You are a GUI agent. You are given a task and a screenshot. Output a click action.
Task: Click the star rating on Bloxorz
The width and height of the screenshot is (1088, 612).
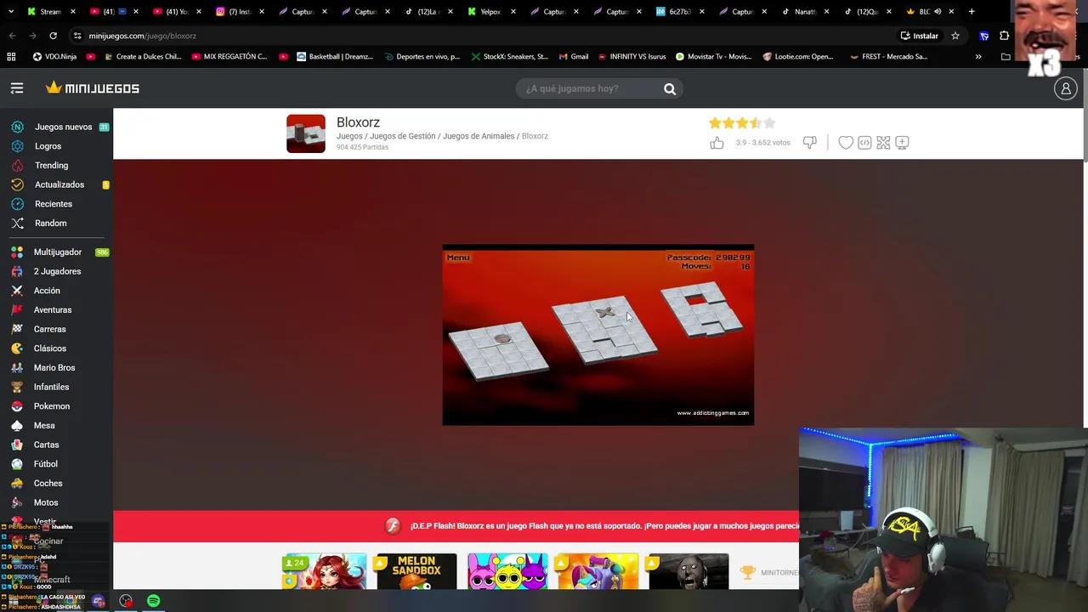[742, 123]
